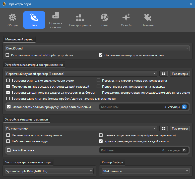Open the DirectSound mixer server dropdown
The image size is (195, 179).
(x=97, y=48)
